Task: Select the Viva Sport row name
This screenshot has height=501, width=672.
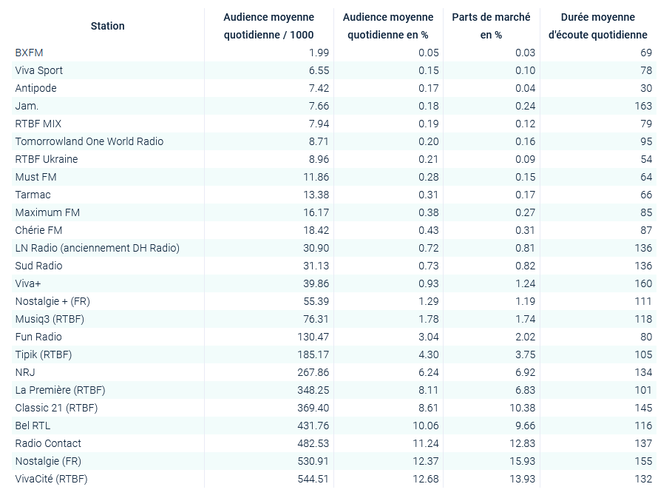Action: click(39, 70)
